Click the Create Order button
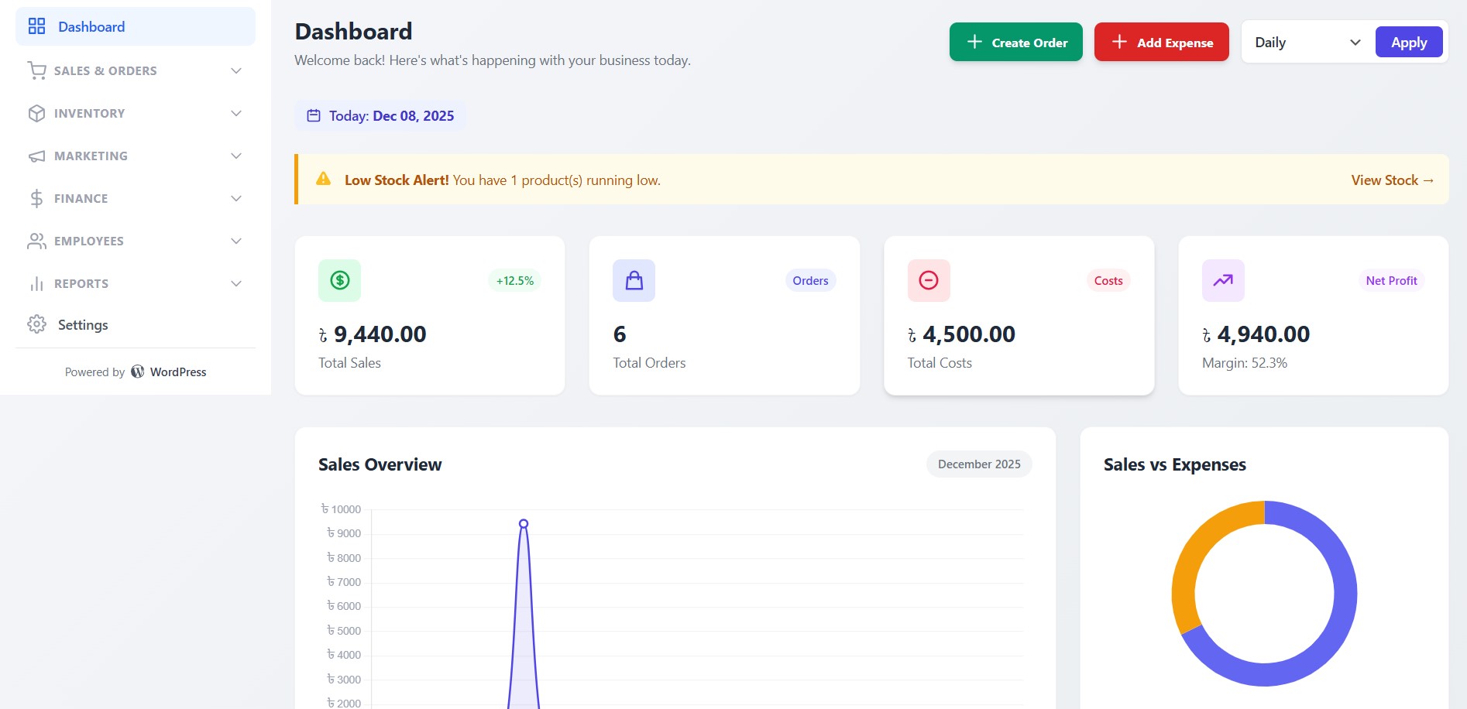Image resolution: width=1467 pixels, height=709 pixels. tap(1015, 42)
